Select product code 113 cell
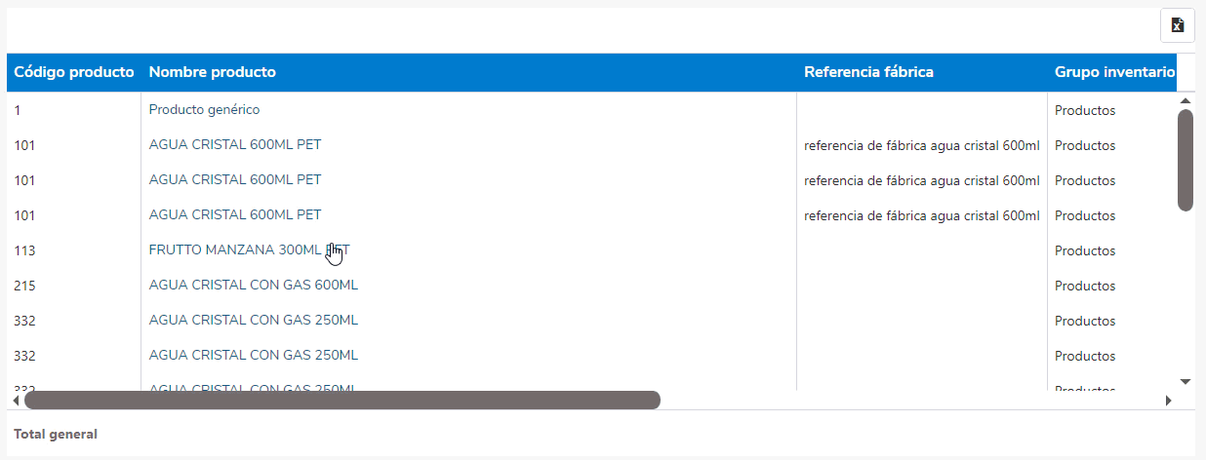This screenshot has height=460, width=1206. 24,250
